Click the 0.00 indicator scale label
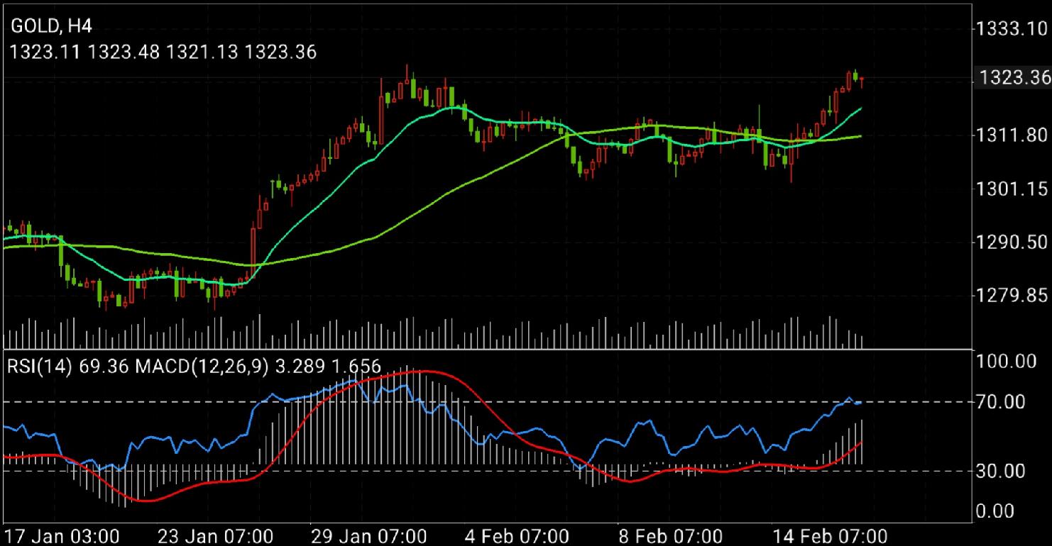This screenshot has width=1052, height=546. pyautogui.click(x=996, y=511)
